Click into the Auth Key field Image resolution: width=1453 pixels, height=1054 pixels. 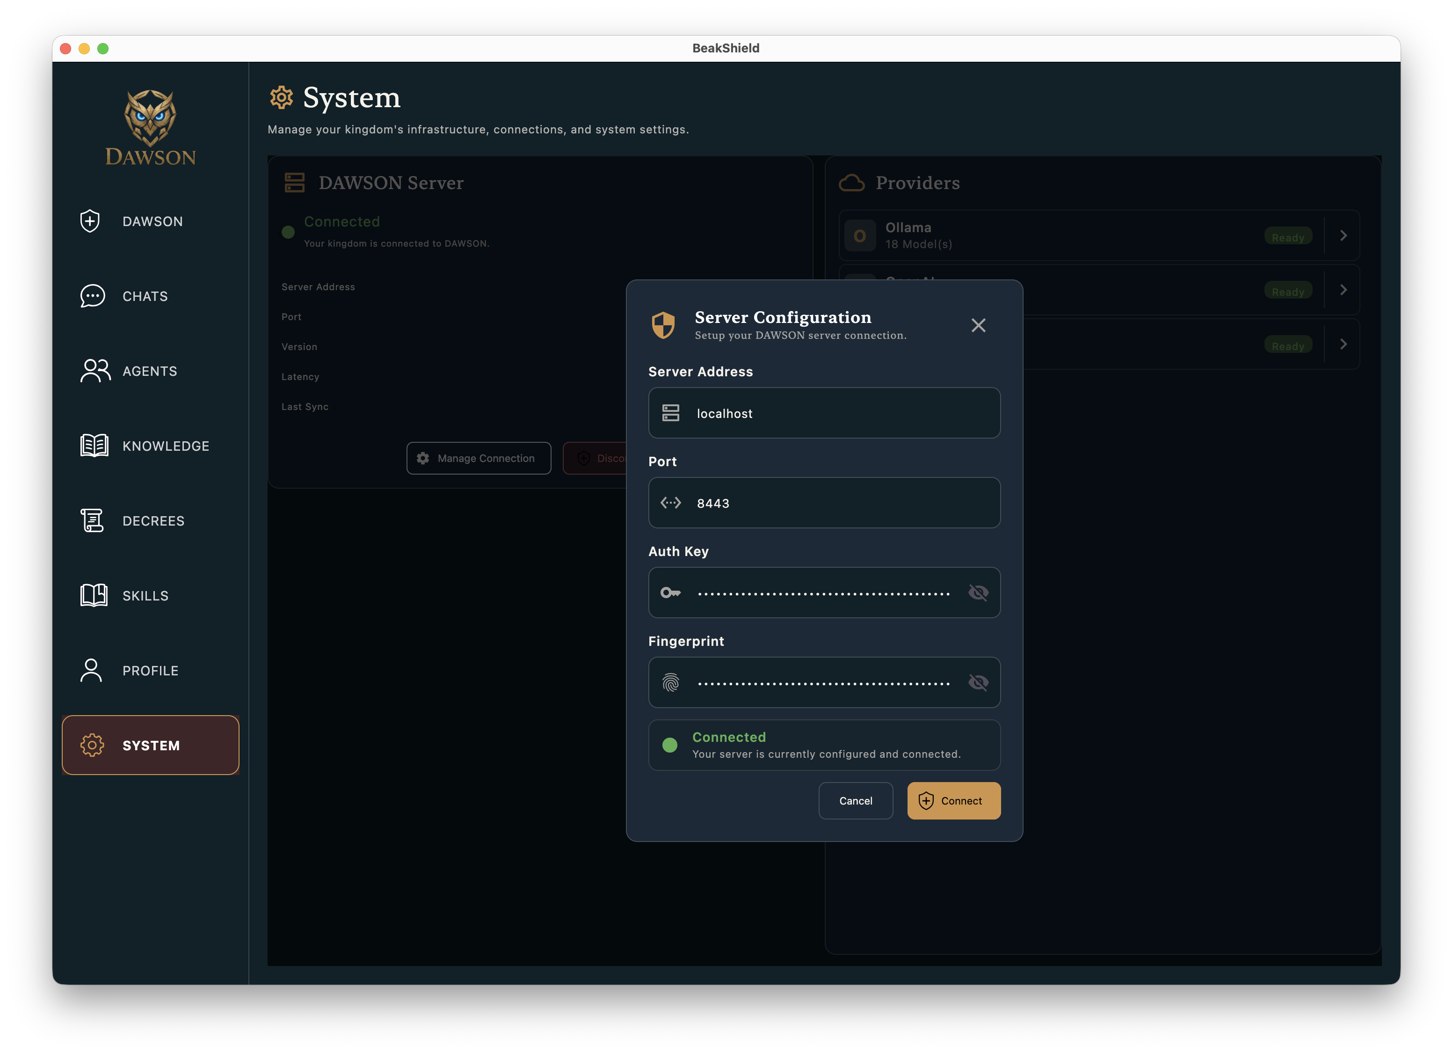click(825, 593)
